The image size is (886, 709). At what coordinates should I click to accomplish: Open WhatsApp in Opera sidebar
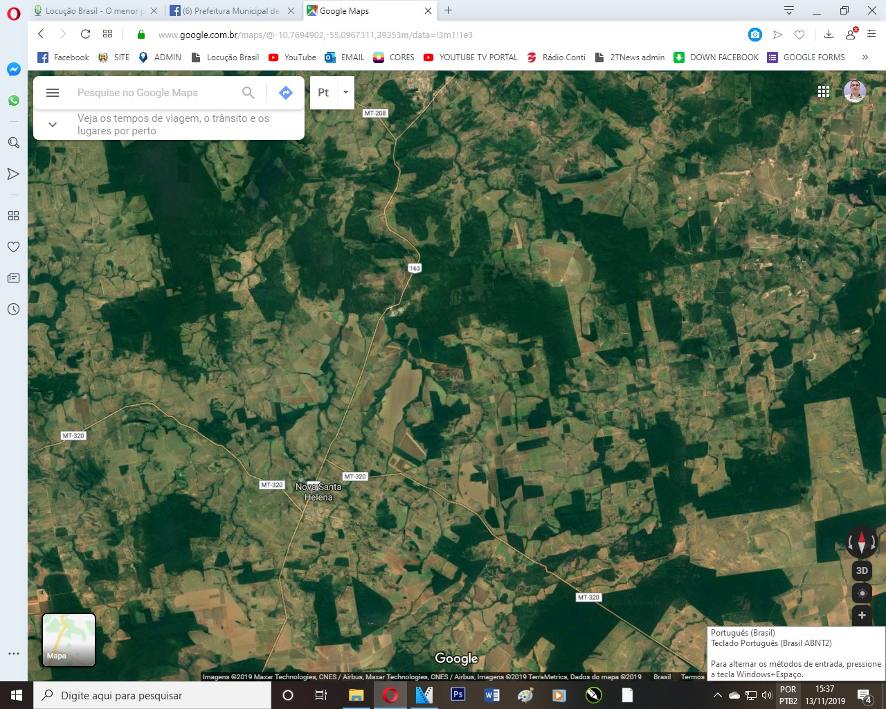click(13, 100)
